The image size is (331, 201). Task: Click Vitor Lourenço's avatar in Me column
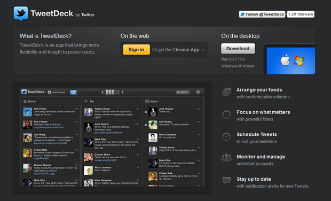pos(89,171)
